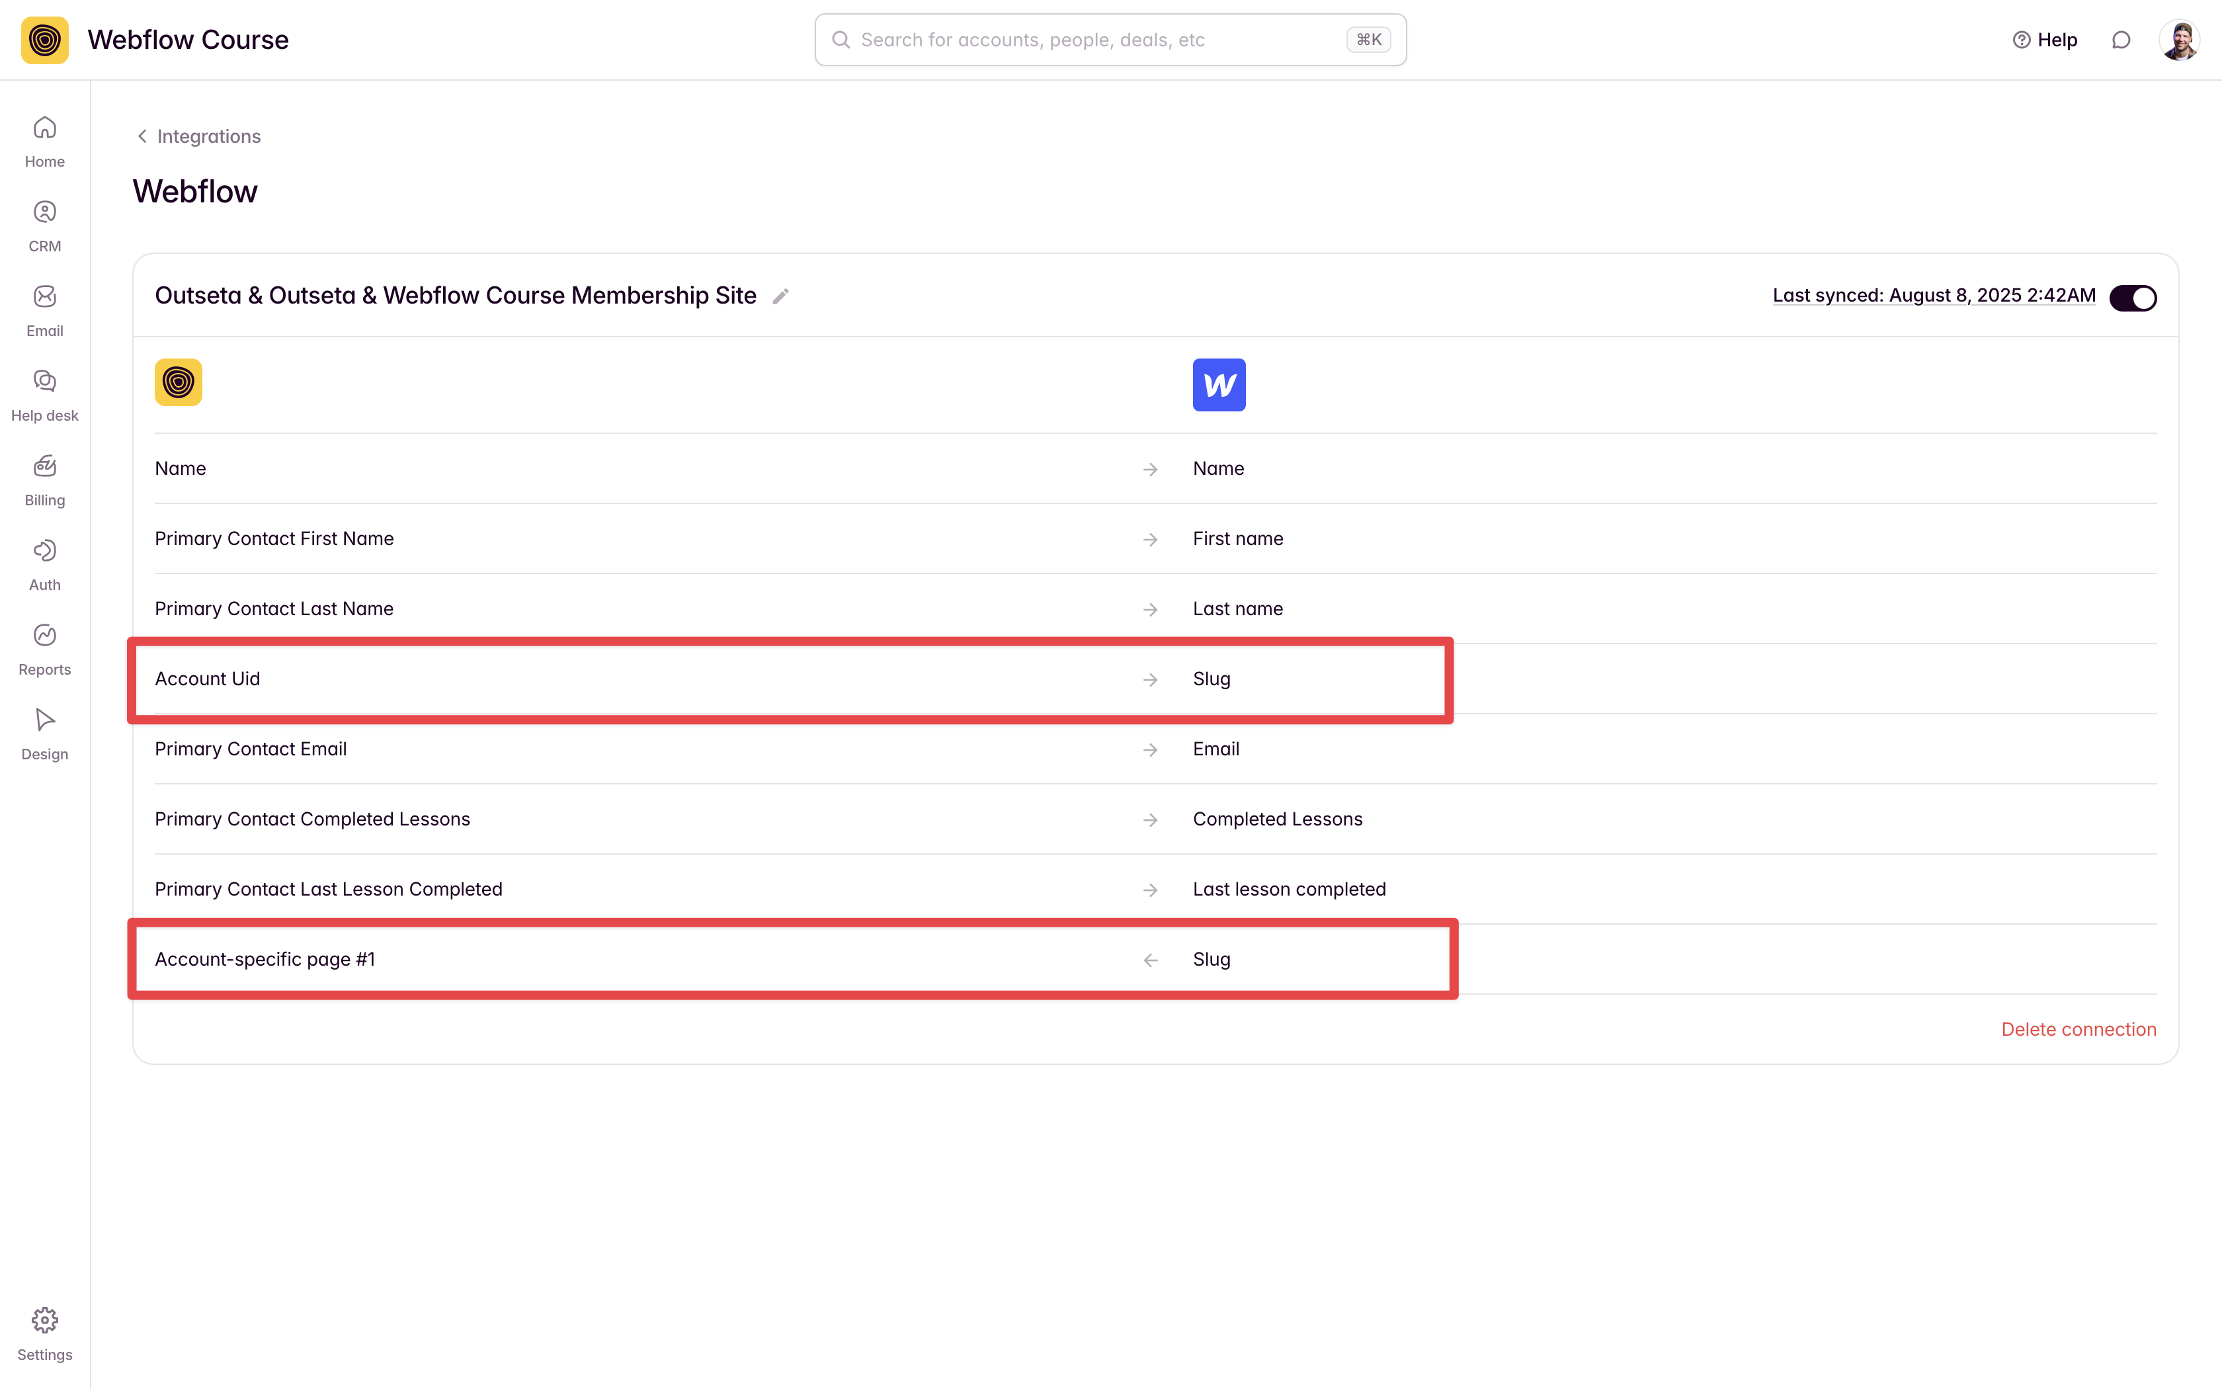Open the Email section
The image size is (2222, 1389).
pyautogui.click(x=44, y=310)
